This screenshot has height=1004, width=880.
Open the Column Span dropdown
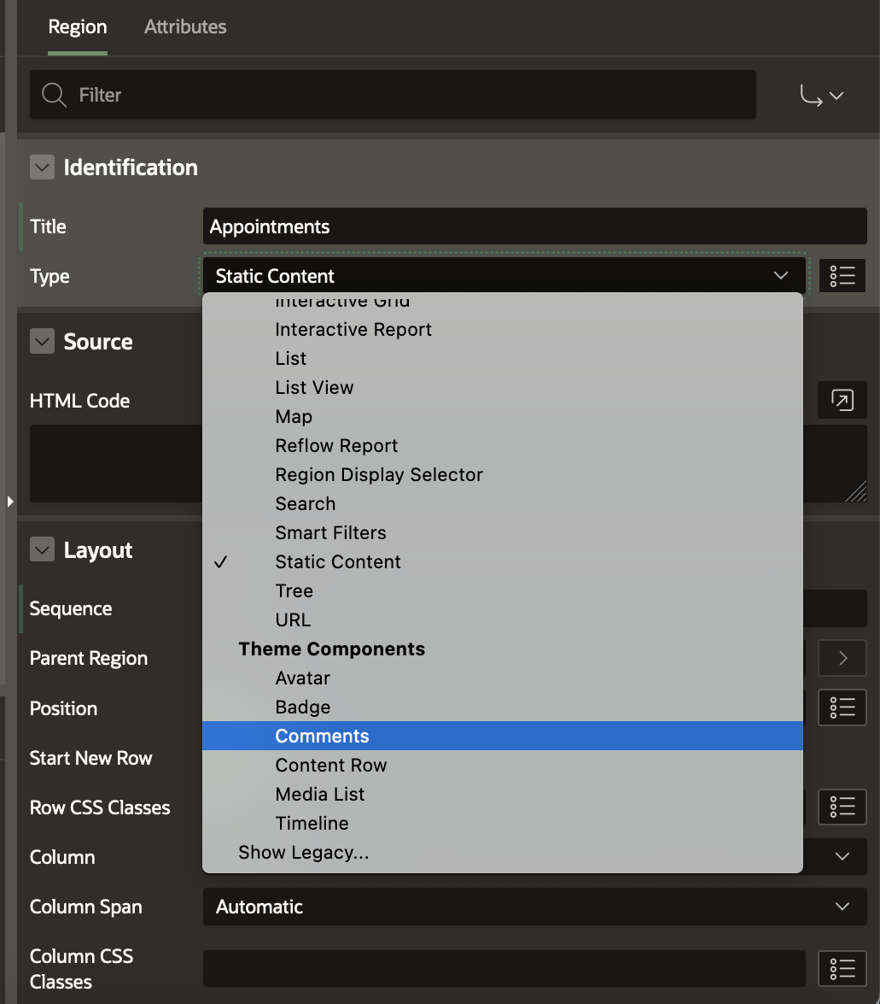[x=533, y=907]
